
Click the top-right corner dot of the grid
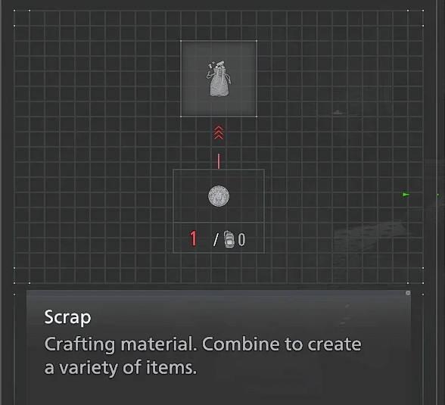[423, 11]
